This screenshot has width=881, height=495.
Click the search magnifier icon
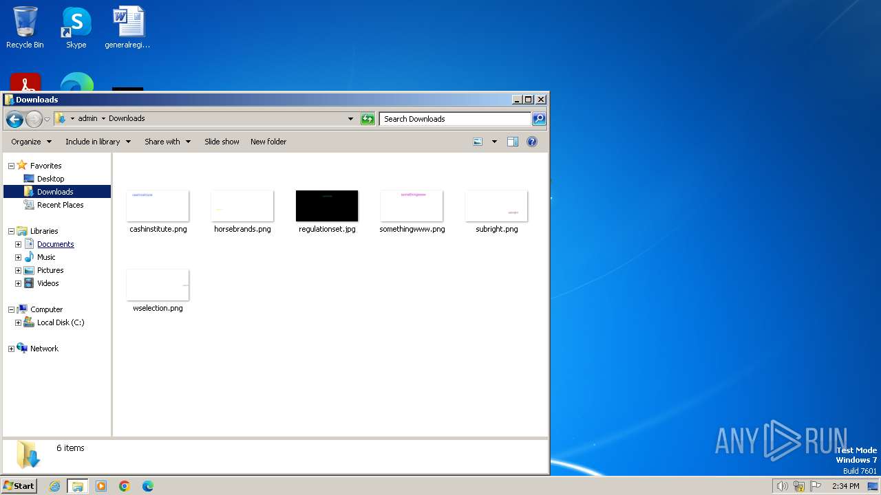(x=539, y=119)
